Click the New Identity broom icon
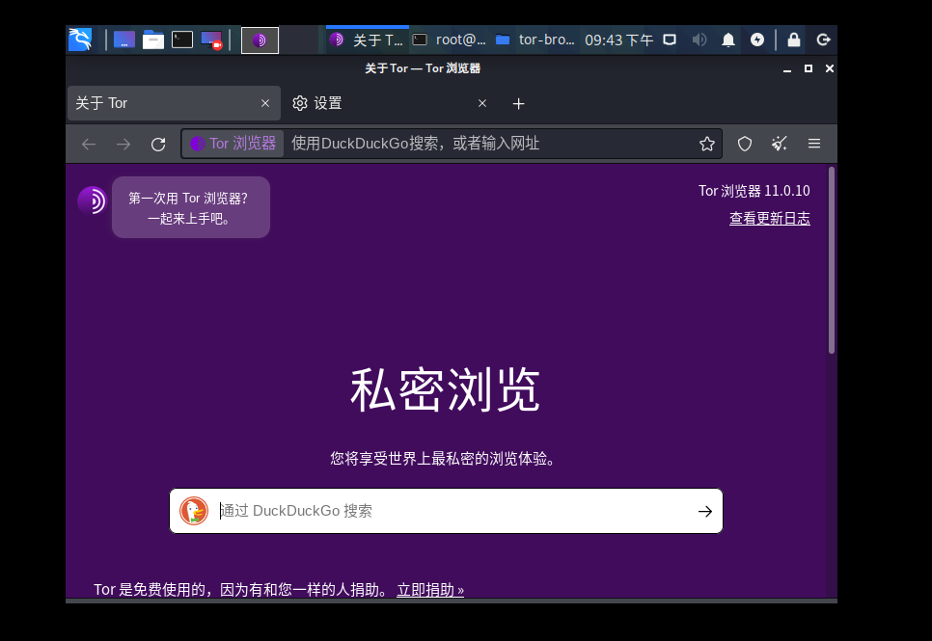This screenshot has height=641, width=932. pos(779,144)
